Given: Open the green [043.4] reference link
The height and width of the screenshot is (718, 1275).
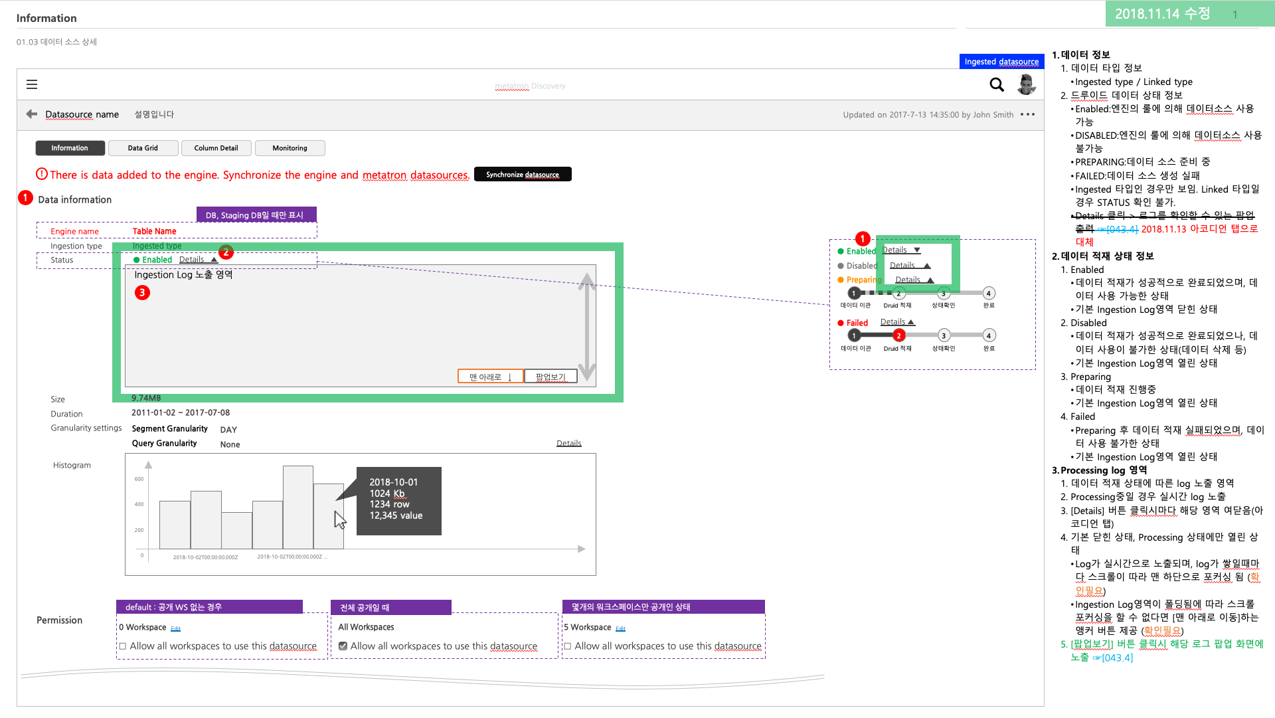Looking at the screenshot, I should [x=1113, y=658].
